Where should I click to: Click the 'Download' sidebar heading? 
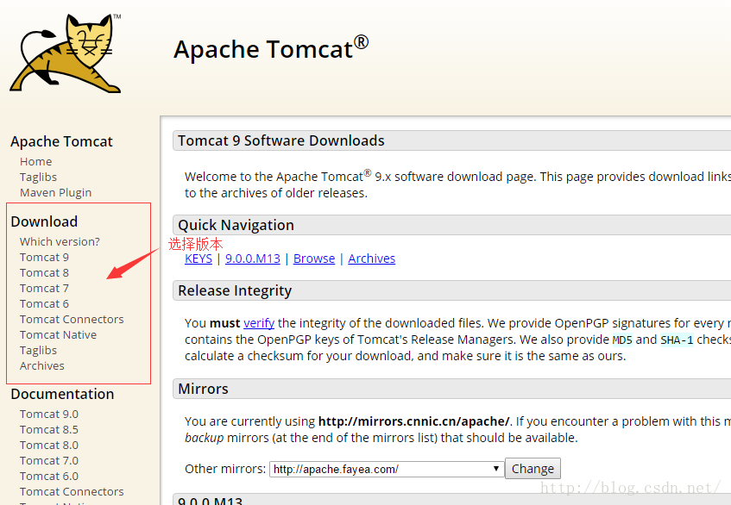44,221
